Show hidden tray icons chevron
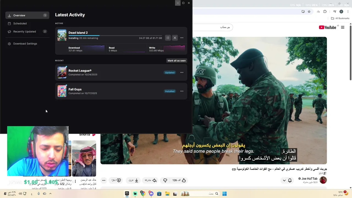 (x=50, y=194)
